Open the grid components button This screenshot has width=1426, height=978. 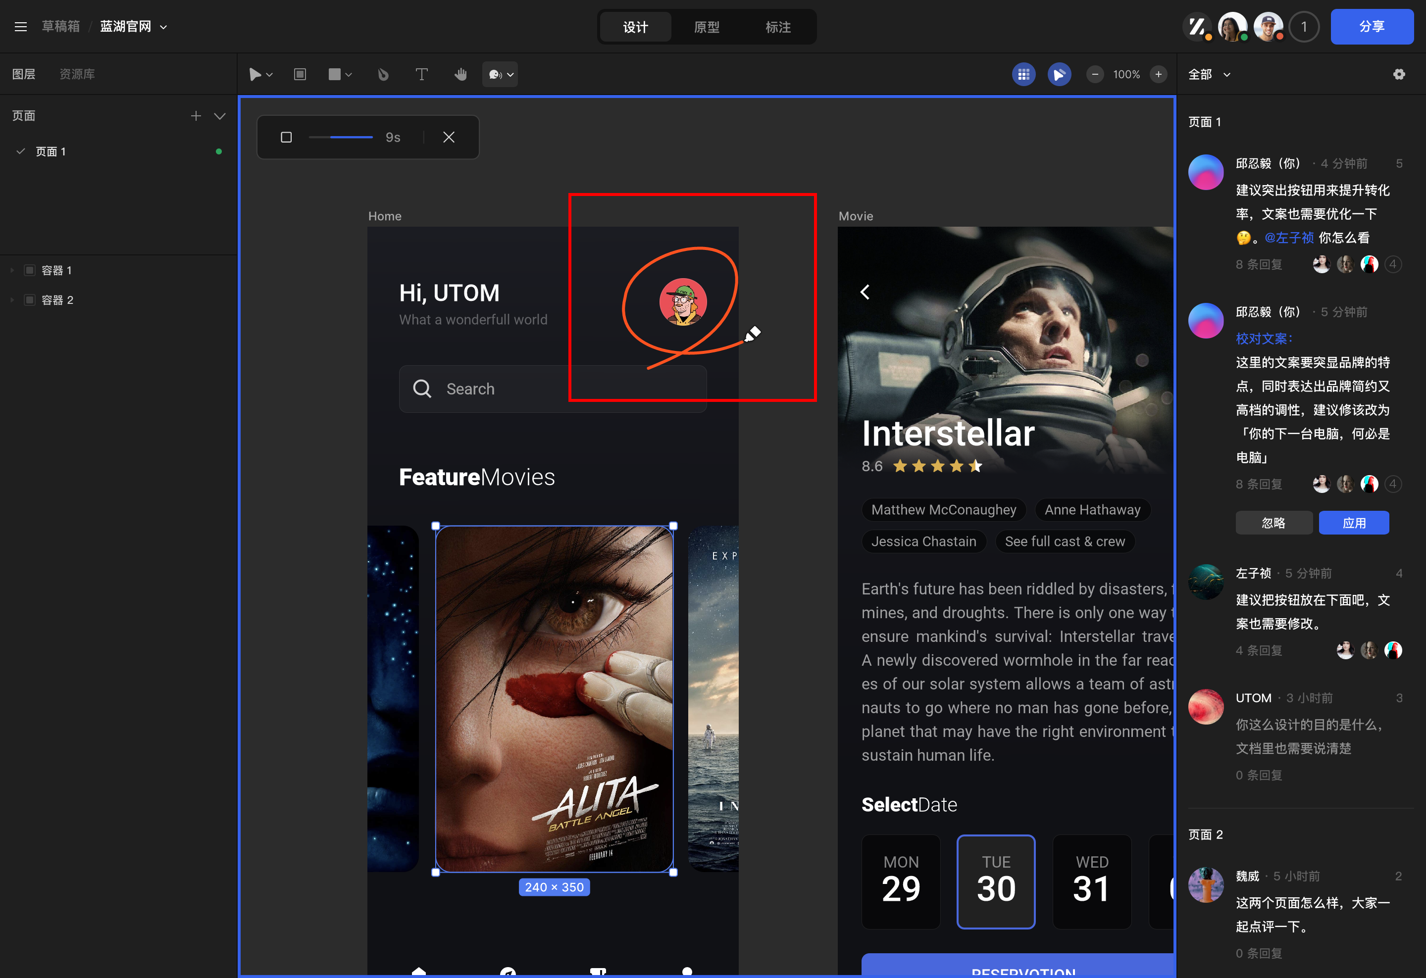[x=1023, y=74]
